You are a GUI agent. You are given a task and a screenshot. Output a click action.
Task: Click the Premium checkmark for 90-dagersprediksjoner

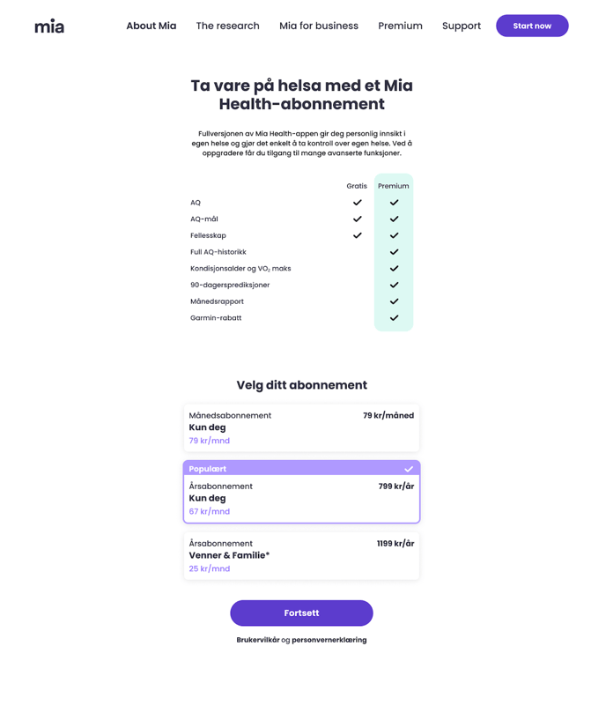394,285
